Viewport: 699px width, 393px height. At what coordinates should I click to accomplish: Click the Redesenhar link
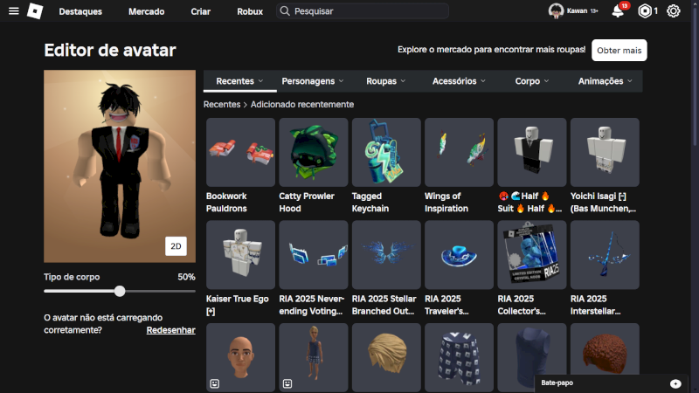click(170, 330)
